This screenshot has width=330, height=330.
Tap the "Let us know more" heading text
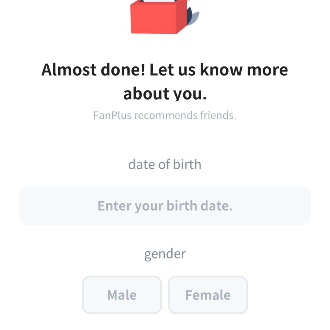click(x=218, y=69)
